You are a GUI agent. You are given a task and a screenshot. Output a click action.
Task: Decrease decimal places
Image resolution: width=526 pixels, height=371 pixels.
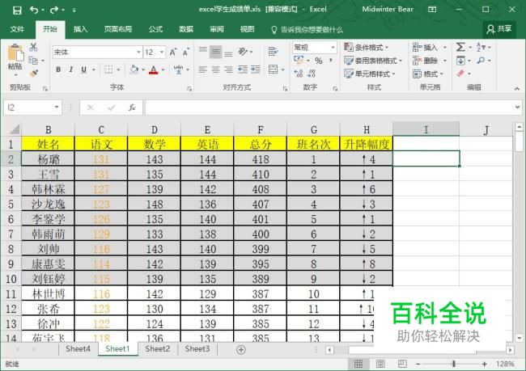[x=312, y=74]
